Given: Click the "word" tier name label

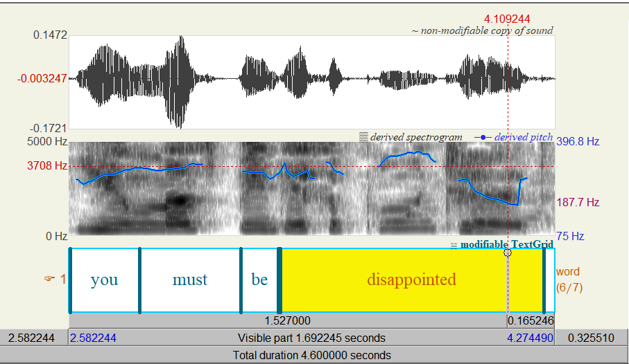Looking at the screenshot, I should coord(567,271).
